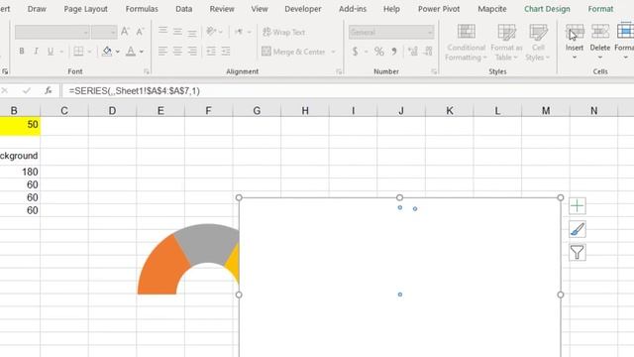Screen dimensions: 634x357
Task: Click the Orientation icon
Action: [x=211, y=31]
